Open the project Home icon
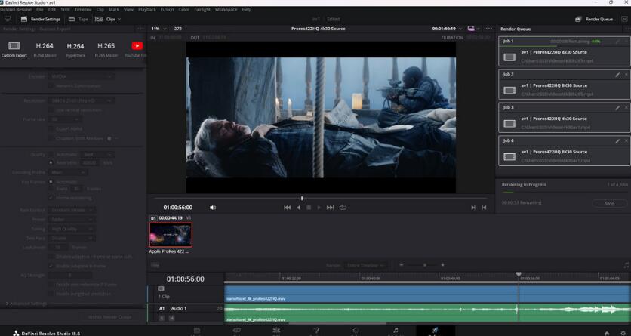The height and width of the screenshot is (336, 631). click(x=607, y=333)
